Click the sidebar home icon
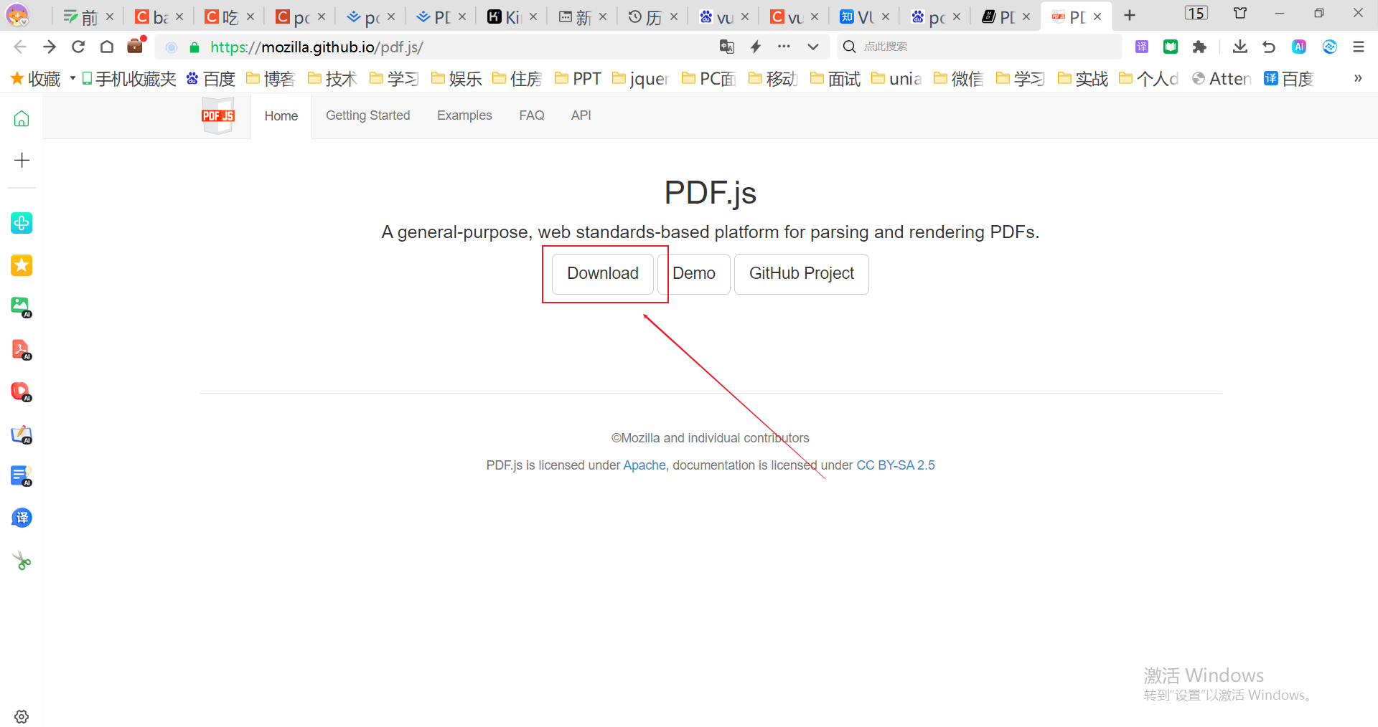This screenshot has height=727, width=1378. click(22, 118)
